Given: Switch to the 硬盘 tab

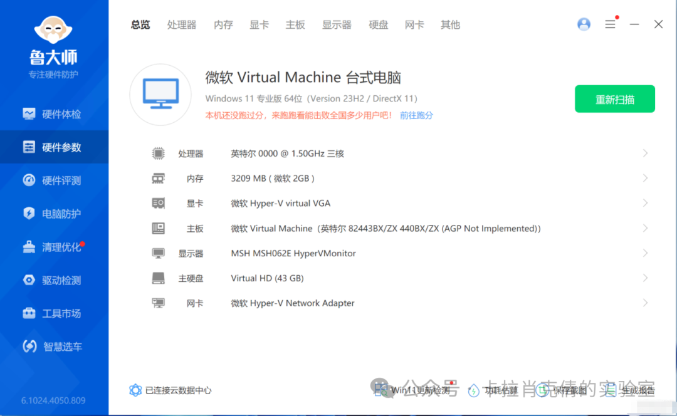Looking at the screenshot, I should (x=378, y=25).
